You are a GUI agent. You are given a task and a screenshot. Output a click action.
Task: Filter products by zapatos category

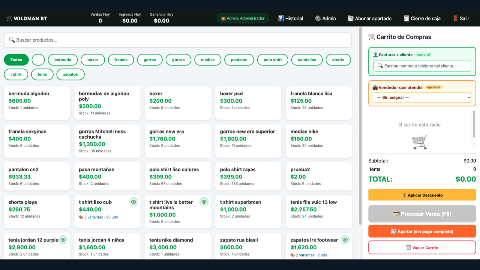click(x=70, y=74)
